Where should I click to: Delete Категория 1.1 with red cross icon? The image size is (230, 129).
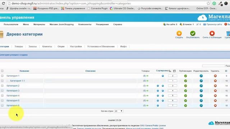(x=215, y=81)
